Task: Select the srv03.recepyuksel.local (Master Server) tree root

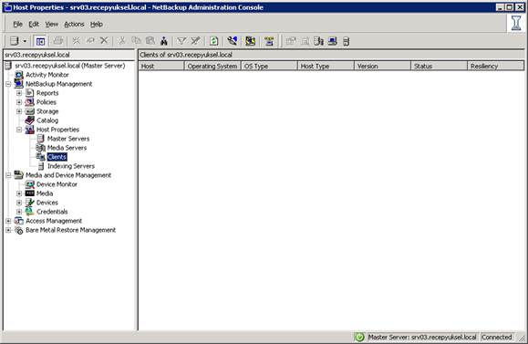Action: point(70,66)
